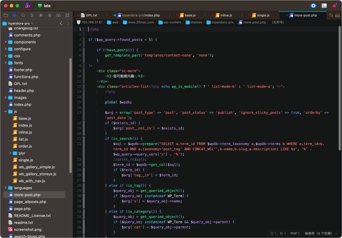Screen dimensions: 342x238
Task: Open the cloud publish sidebar icon
Action: tap(58, 15)
